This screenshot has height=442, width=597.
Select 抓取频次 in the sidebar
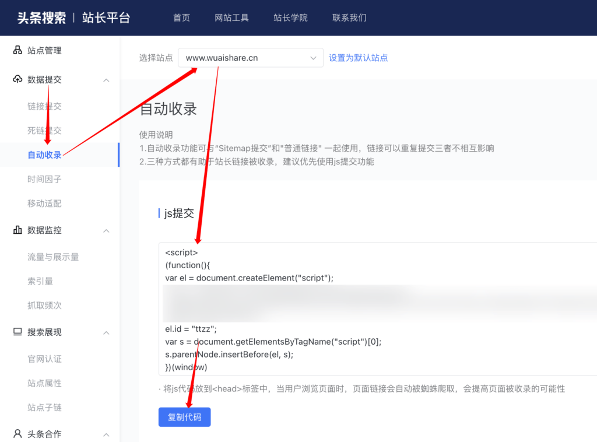pyautogui.click(x=44, y=306)
